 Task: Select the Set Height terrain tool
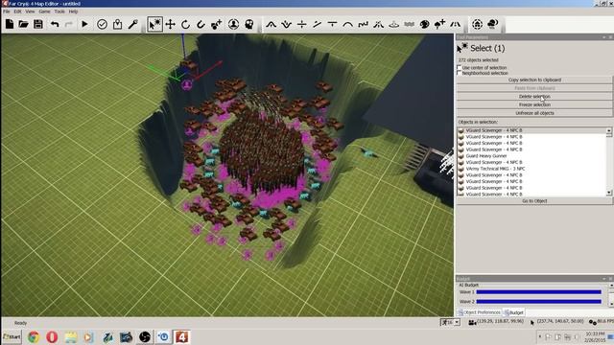[301, 24]
